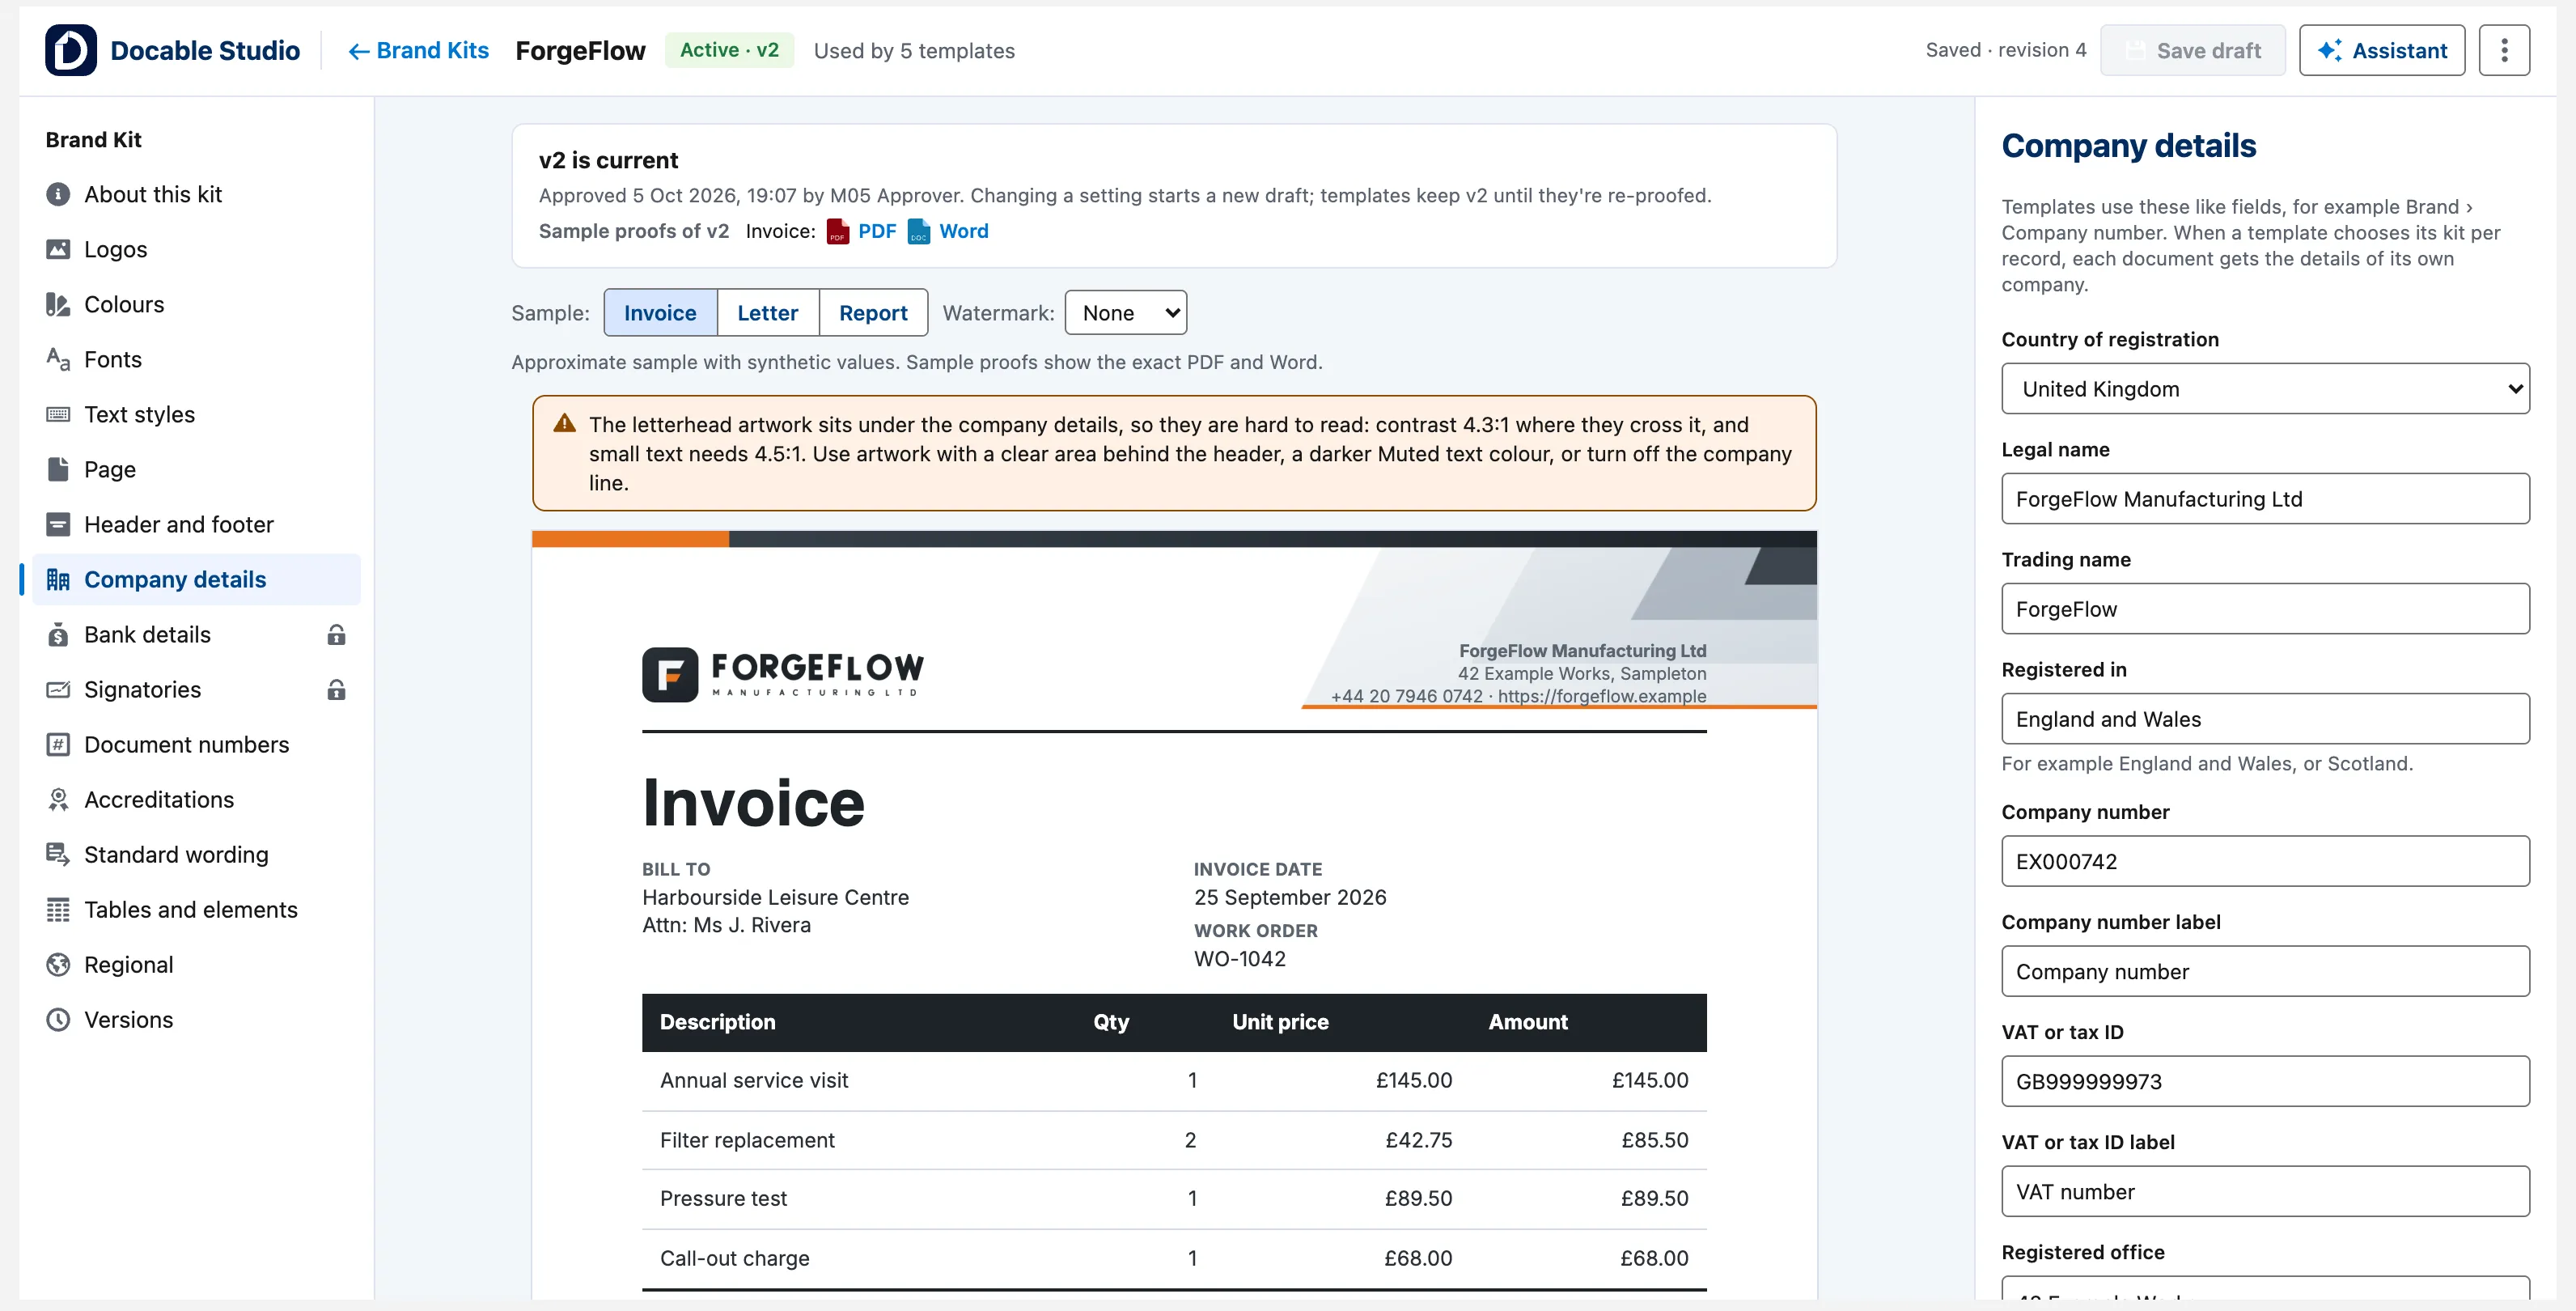This screenshot has width=2576, height=1311.
Task: Open the About this kit info icon
Action: [x=58, y=194]
